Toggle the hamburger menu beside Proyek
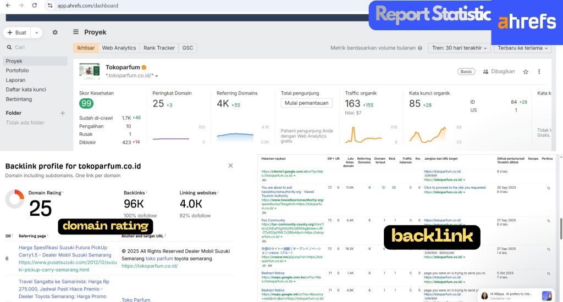This screenshot has width=563, height=302. coord(76,32)
